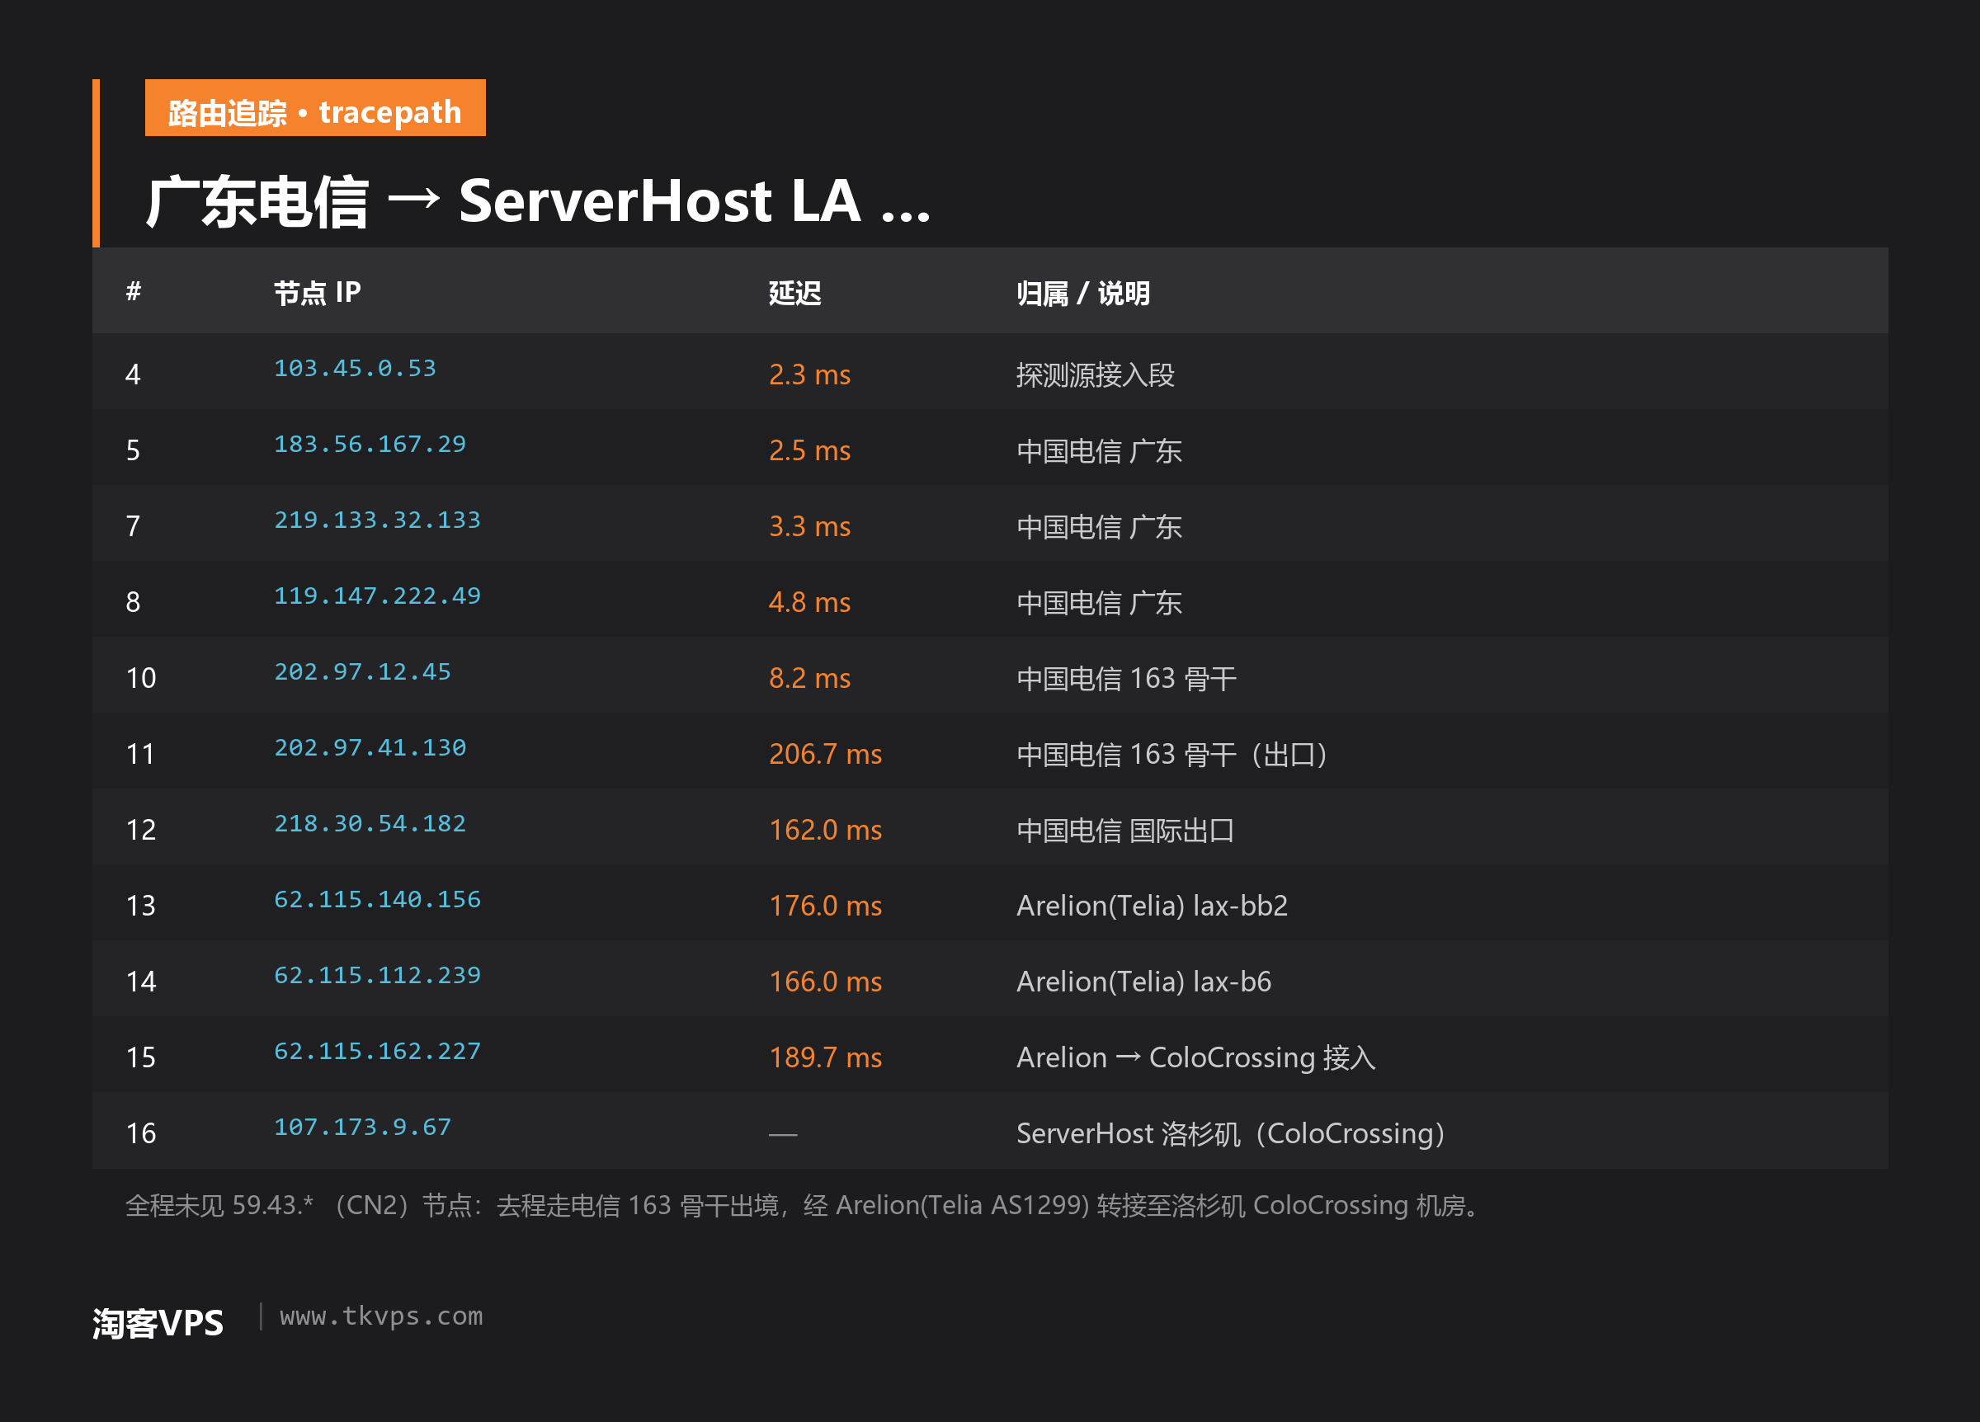Click the 189.7 ms latency value
Viewport: 1980px width, 1422px height.
[825, 1058]
